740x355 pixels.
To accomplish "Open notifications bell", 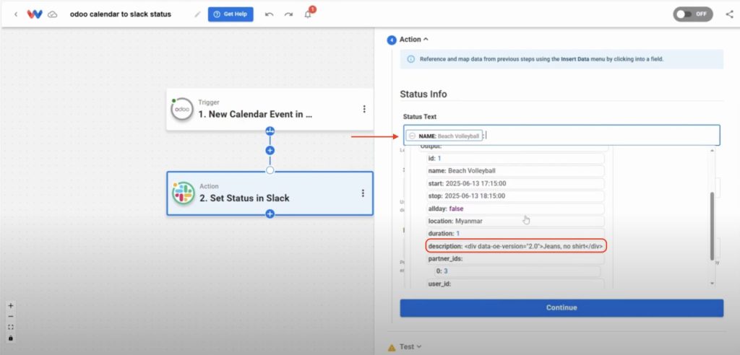I will tap(308, 14).
